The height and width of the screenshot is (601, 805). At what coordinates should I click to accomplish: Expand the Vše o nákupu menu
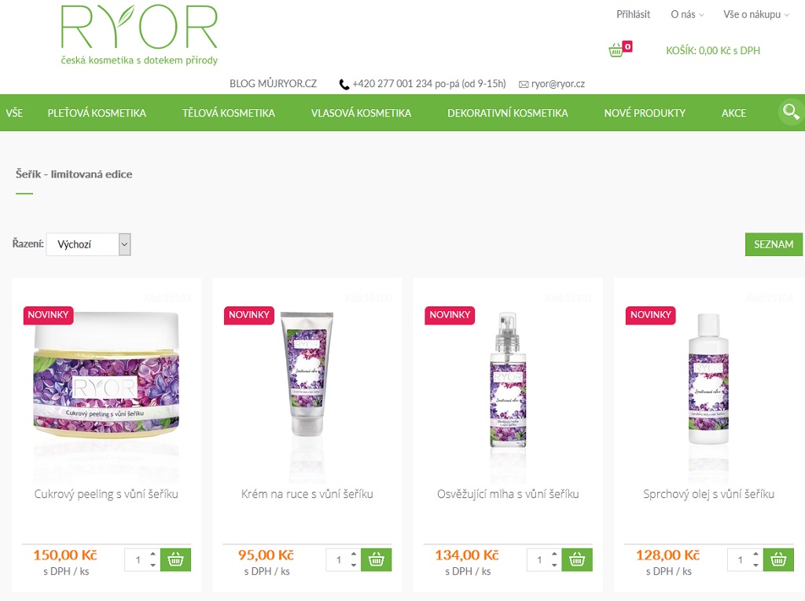pyautogui.click(x=756, y=14)
